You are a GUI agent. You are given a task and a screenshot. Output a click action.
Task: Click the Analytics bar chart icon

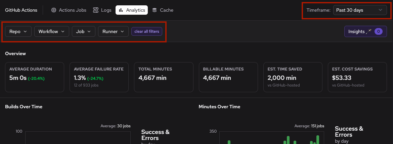(x=121, y=10)
